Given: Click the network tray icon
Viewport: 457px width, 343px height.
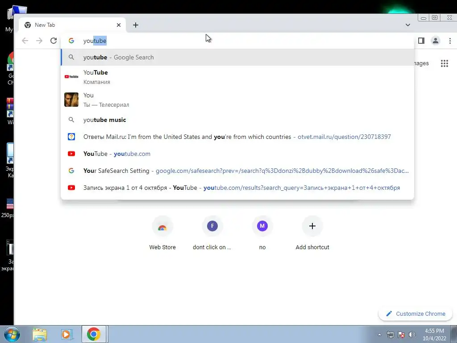Looking at the screenshot, I should (x=390, y=335).
